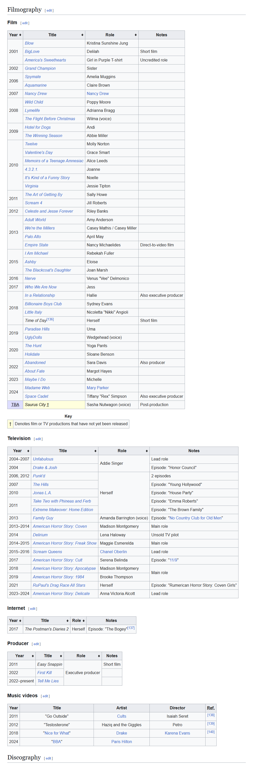Sort Producer table by Title
The image size is (277, 766).
click(x=50, y=656)
